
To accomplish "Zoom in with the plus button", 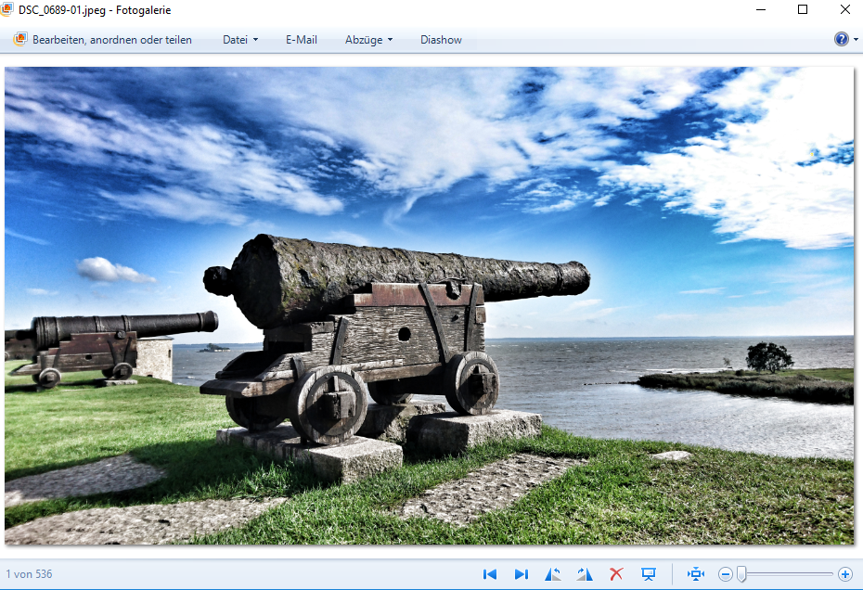I will coord(845,574).
